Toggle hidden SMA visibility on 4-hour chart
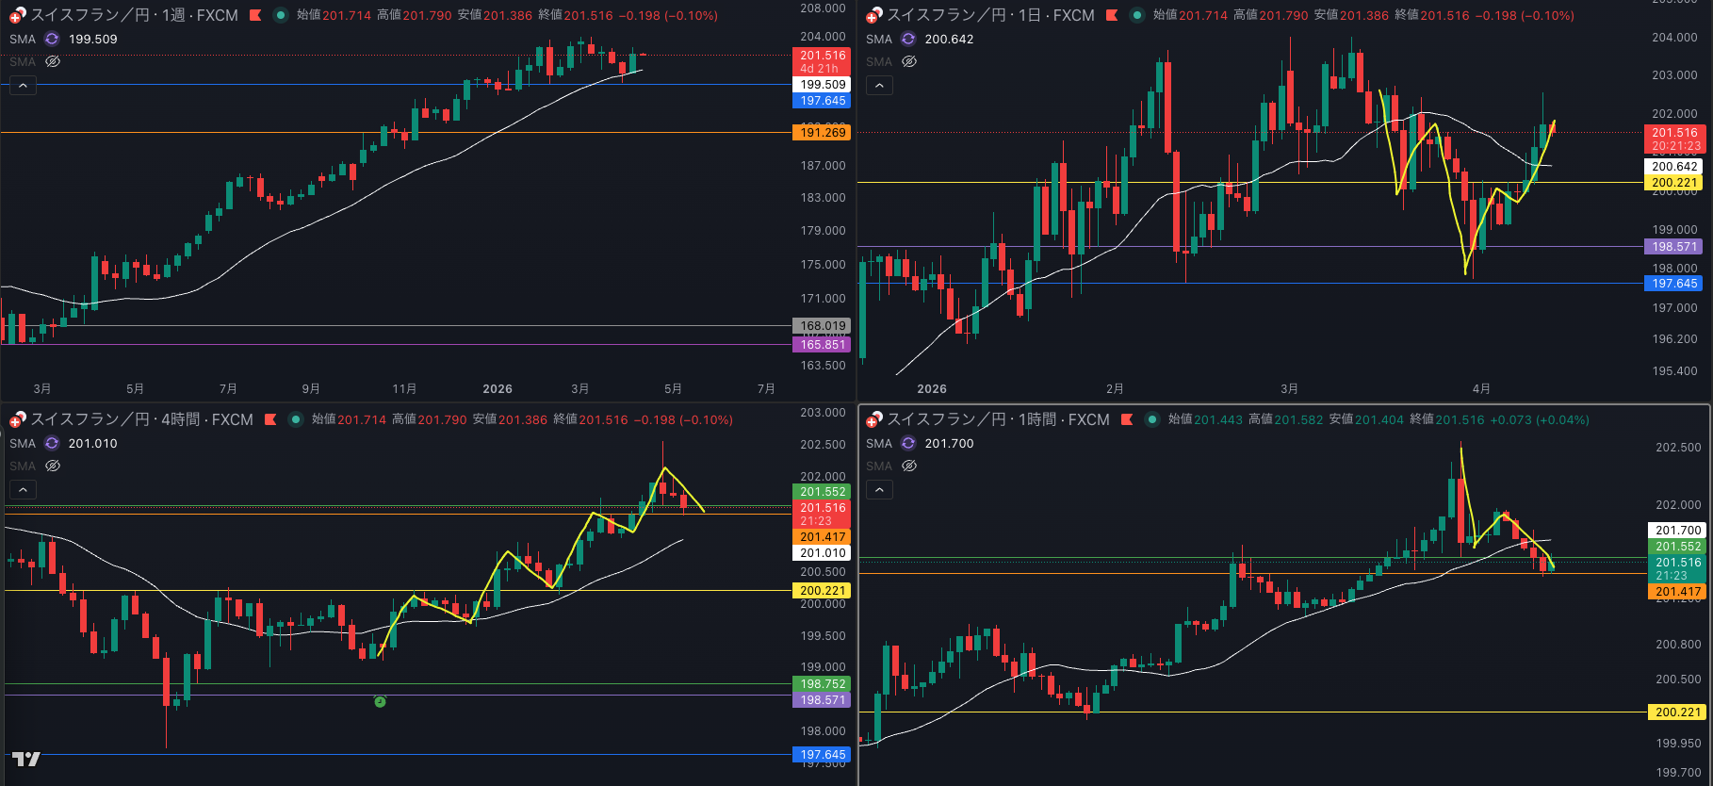1713x786 pixels. coord(53,466)
